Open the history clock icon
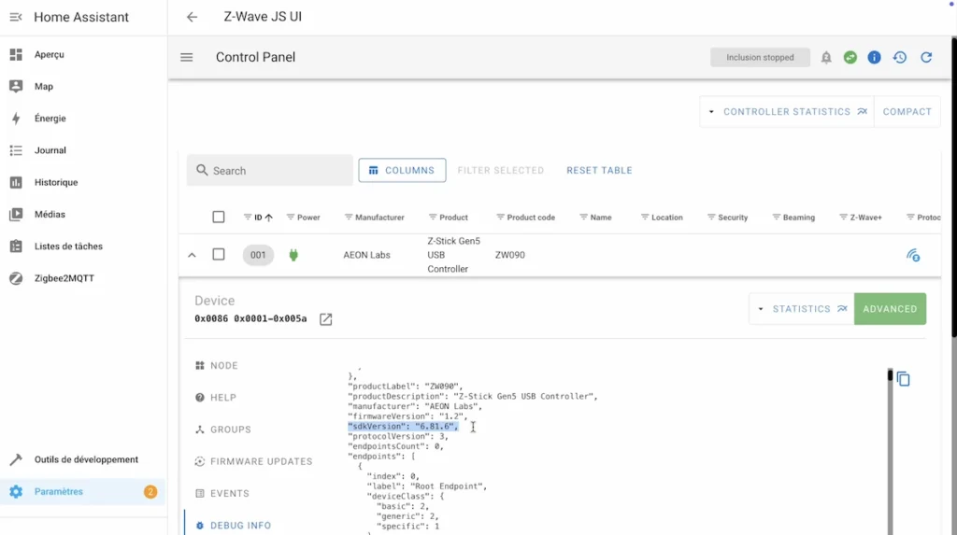The image size is (957, 535). click(x=900, y=57)
